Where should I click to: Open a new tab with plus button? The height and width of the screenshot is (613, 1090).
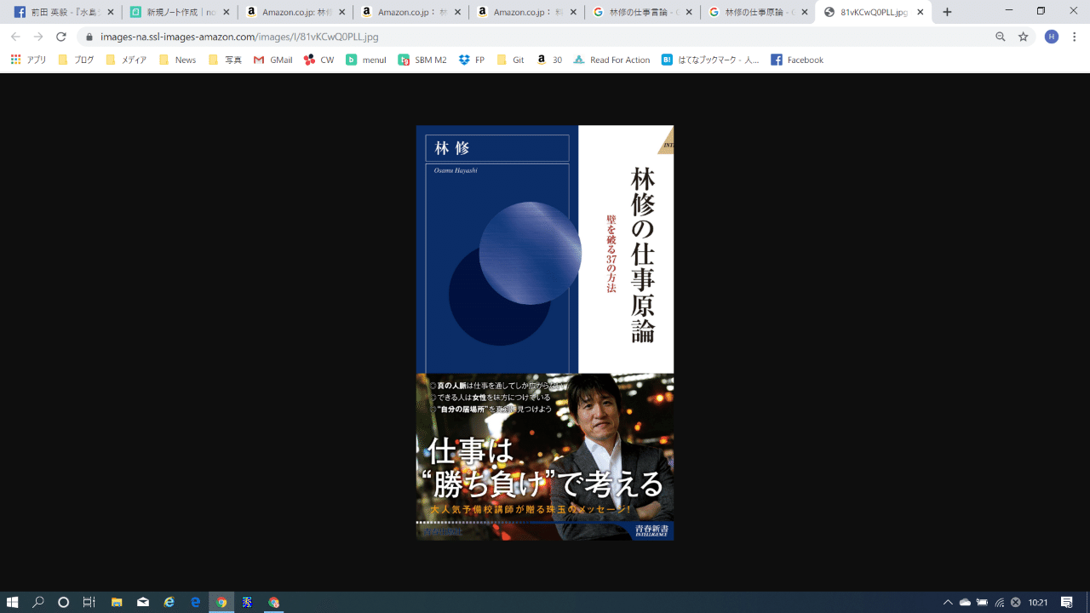click(x=947, y=12)
